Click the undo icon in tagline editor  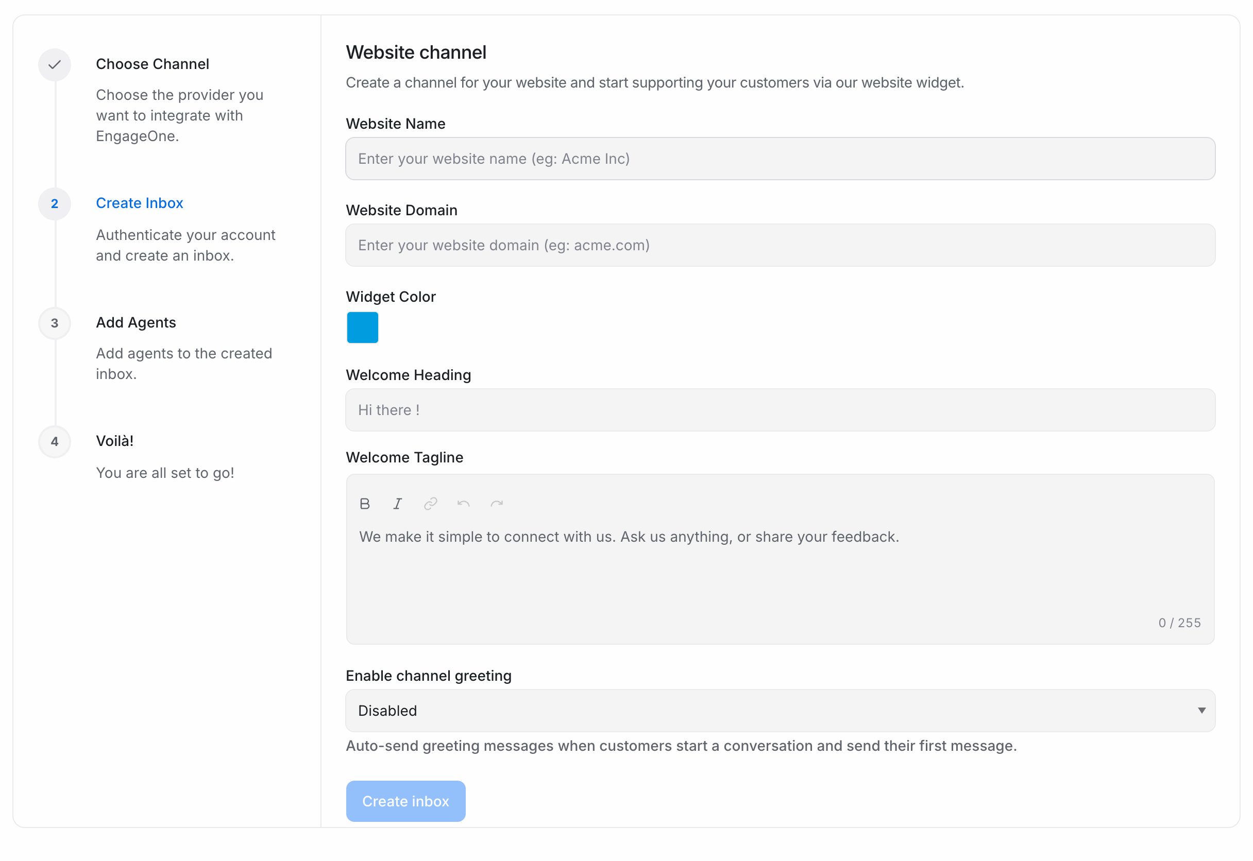click(463, 504)
